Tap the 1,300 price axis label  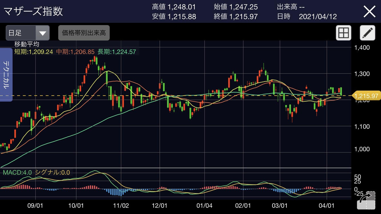362,74
